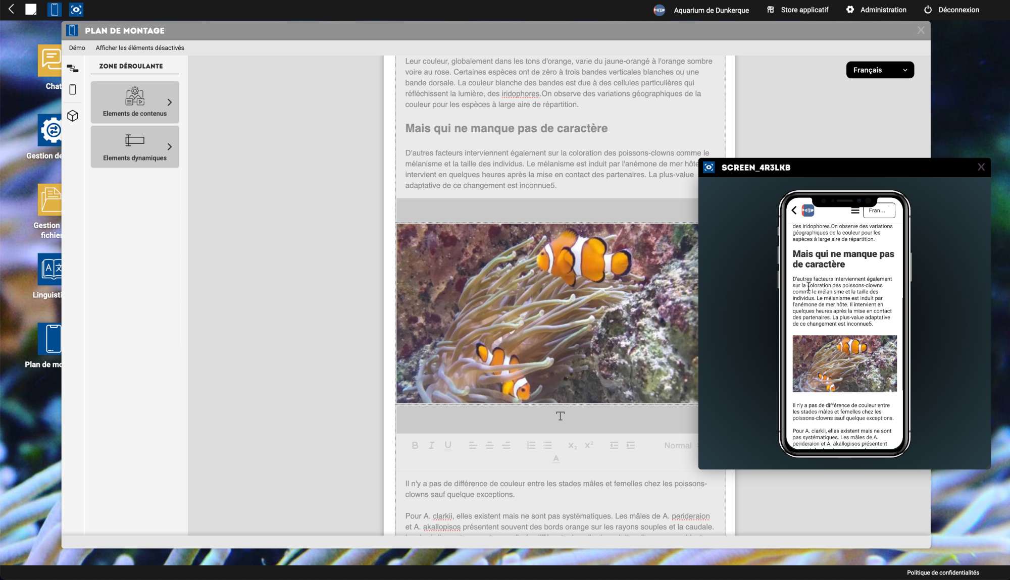
Task: Click the screen preview eye icon in top bar
Action: 76,10
